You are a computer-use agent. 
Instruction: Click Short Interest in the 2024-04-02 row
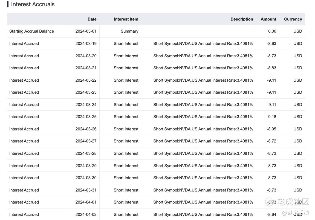coord(126,214)
